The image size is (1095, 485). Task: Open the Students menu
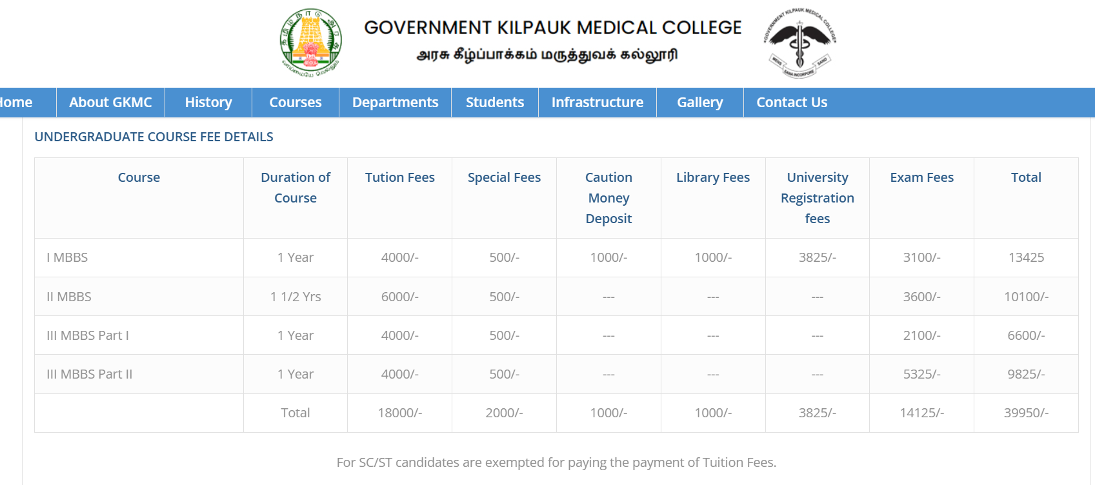point(495,103)
